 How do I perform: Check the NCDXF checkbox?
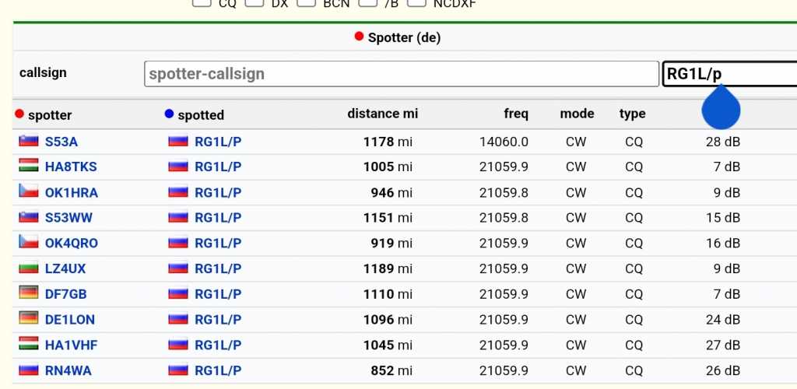[417, 2]
